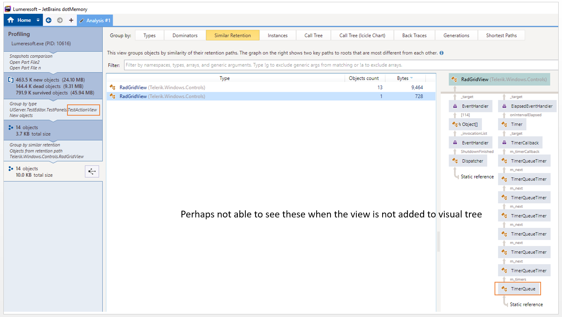This screenshot has height=317, width=562.
Task: Select the TimerQueueTimer node just above TimerQueue
Action: [x=525, y=271]
